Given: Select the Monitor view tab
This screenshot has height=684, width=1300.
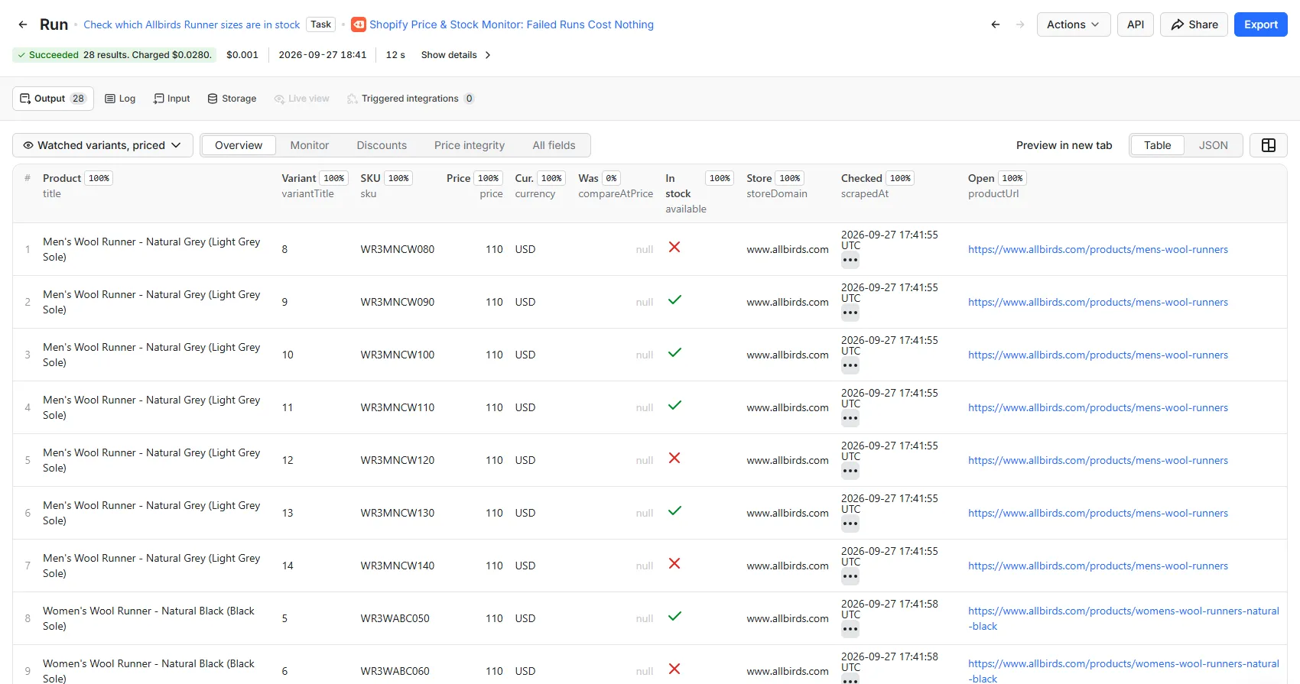Looking at the screenshot, I should [x=310, y=145].
